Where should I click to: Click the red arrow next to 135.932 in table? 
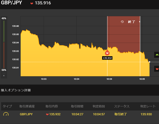[47, 114]
